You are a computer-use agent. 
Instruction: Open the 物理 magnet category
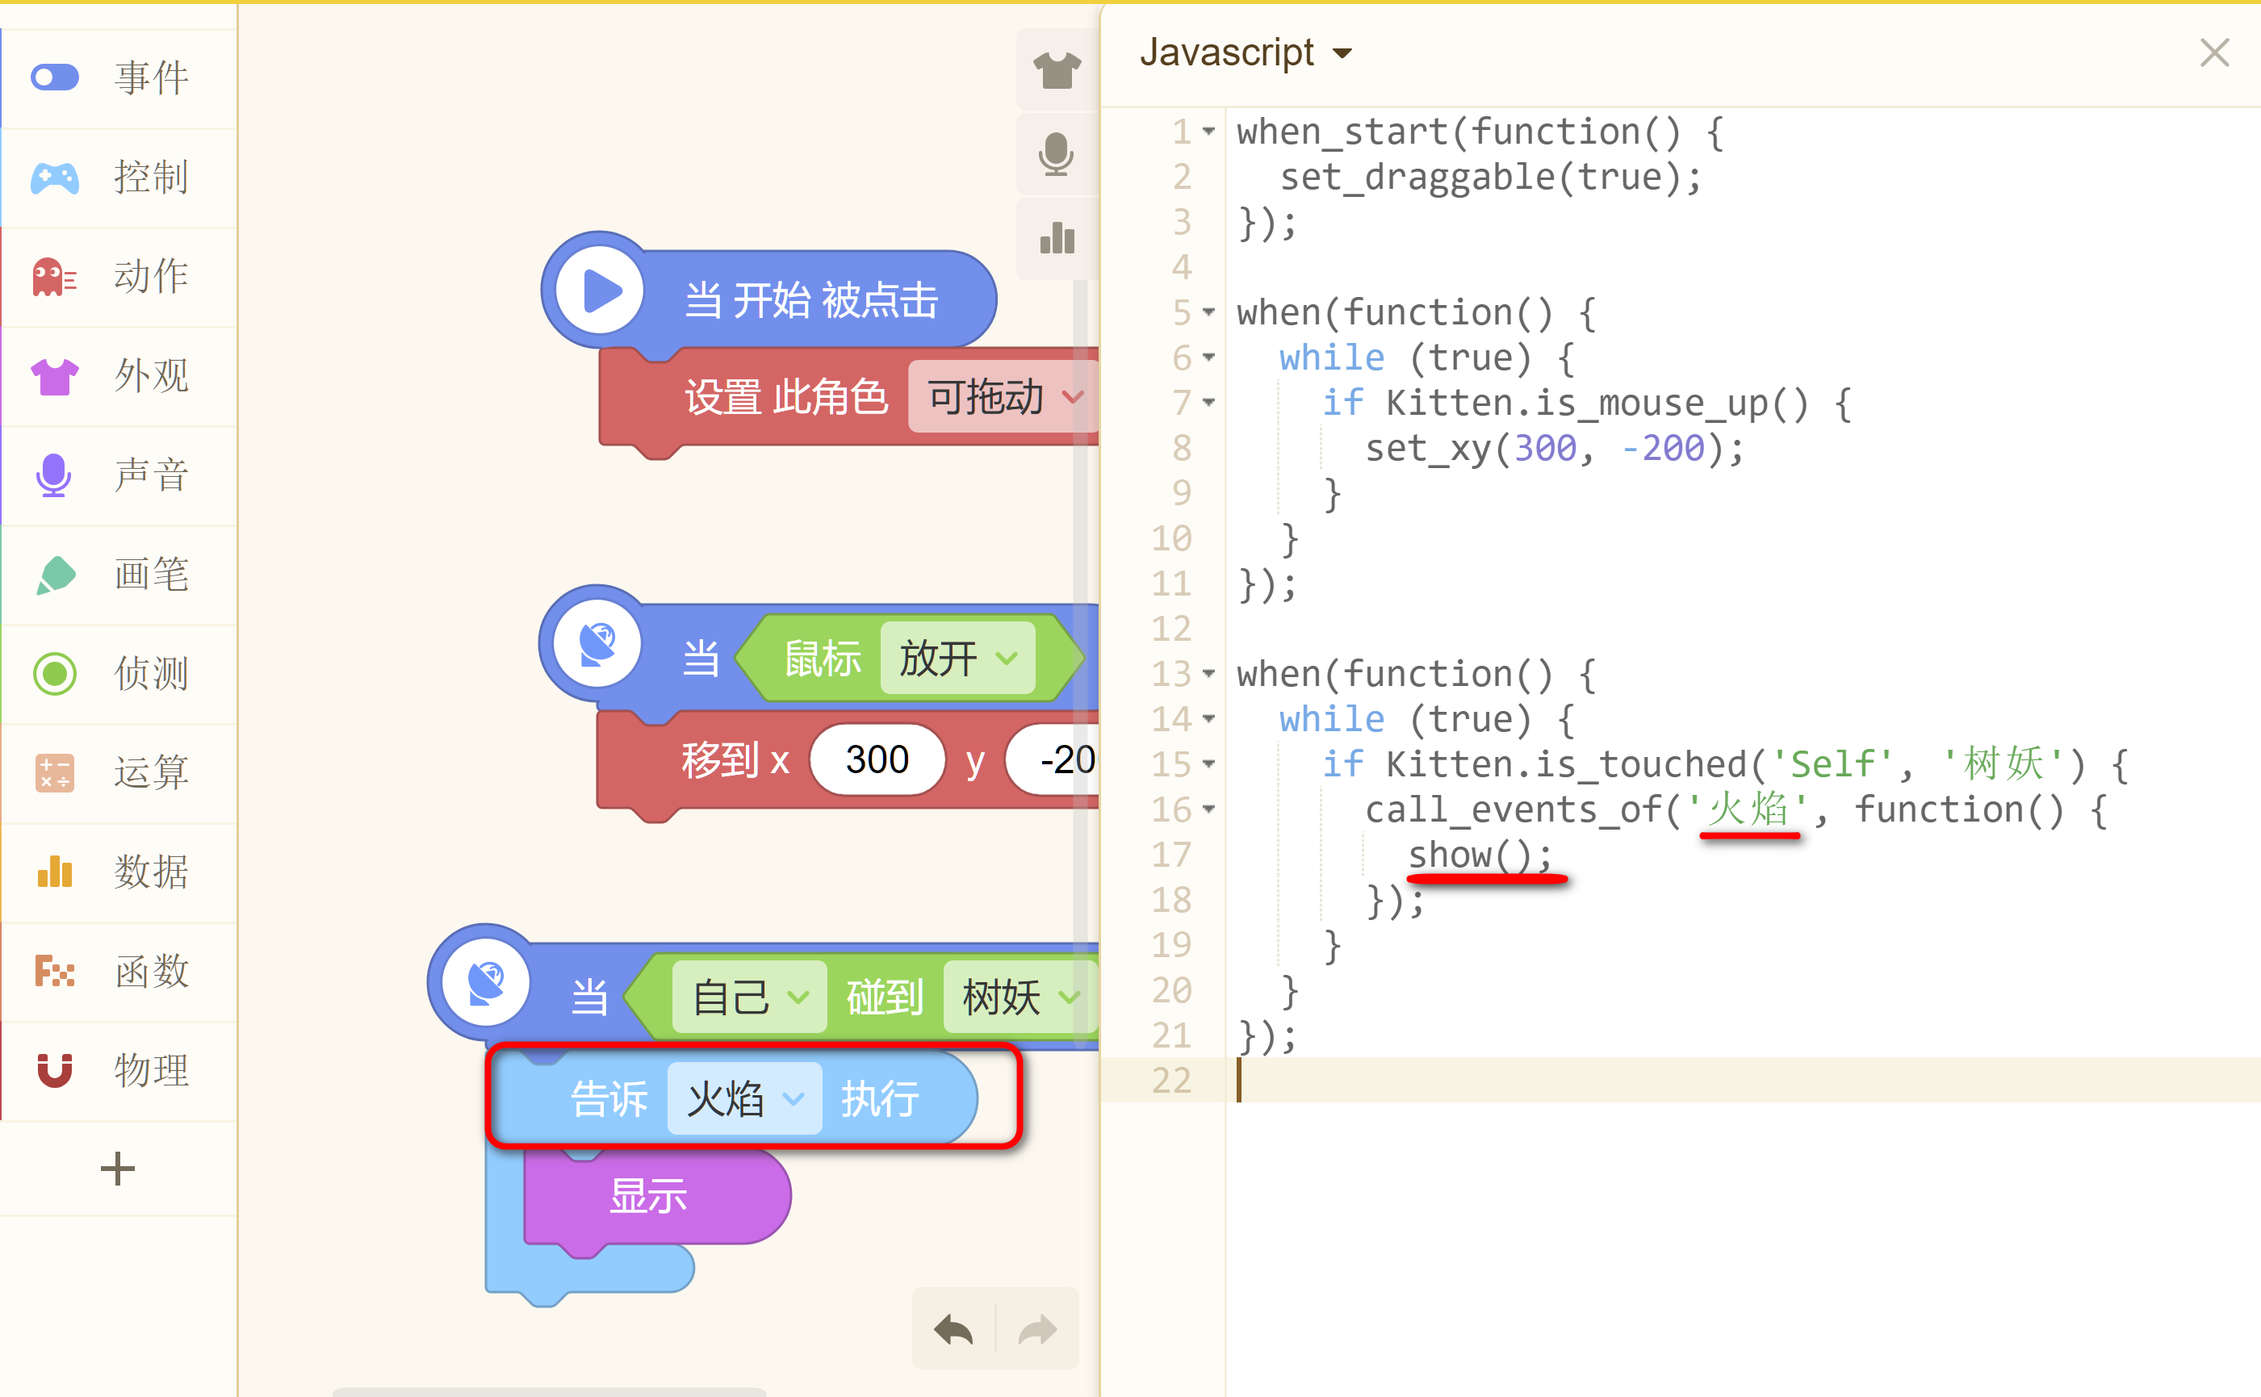[119, 1071]
